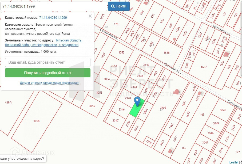
Task: Select parcel 3046 on the map
Action: 211,133
